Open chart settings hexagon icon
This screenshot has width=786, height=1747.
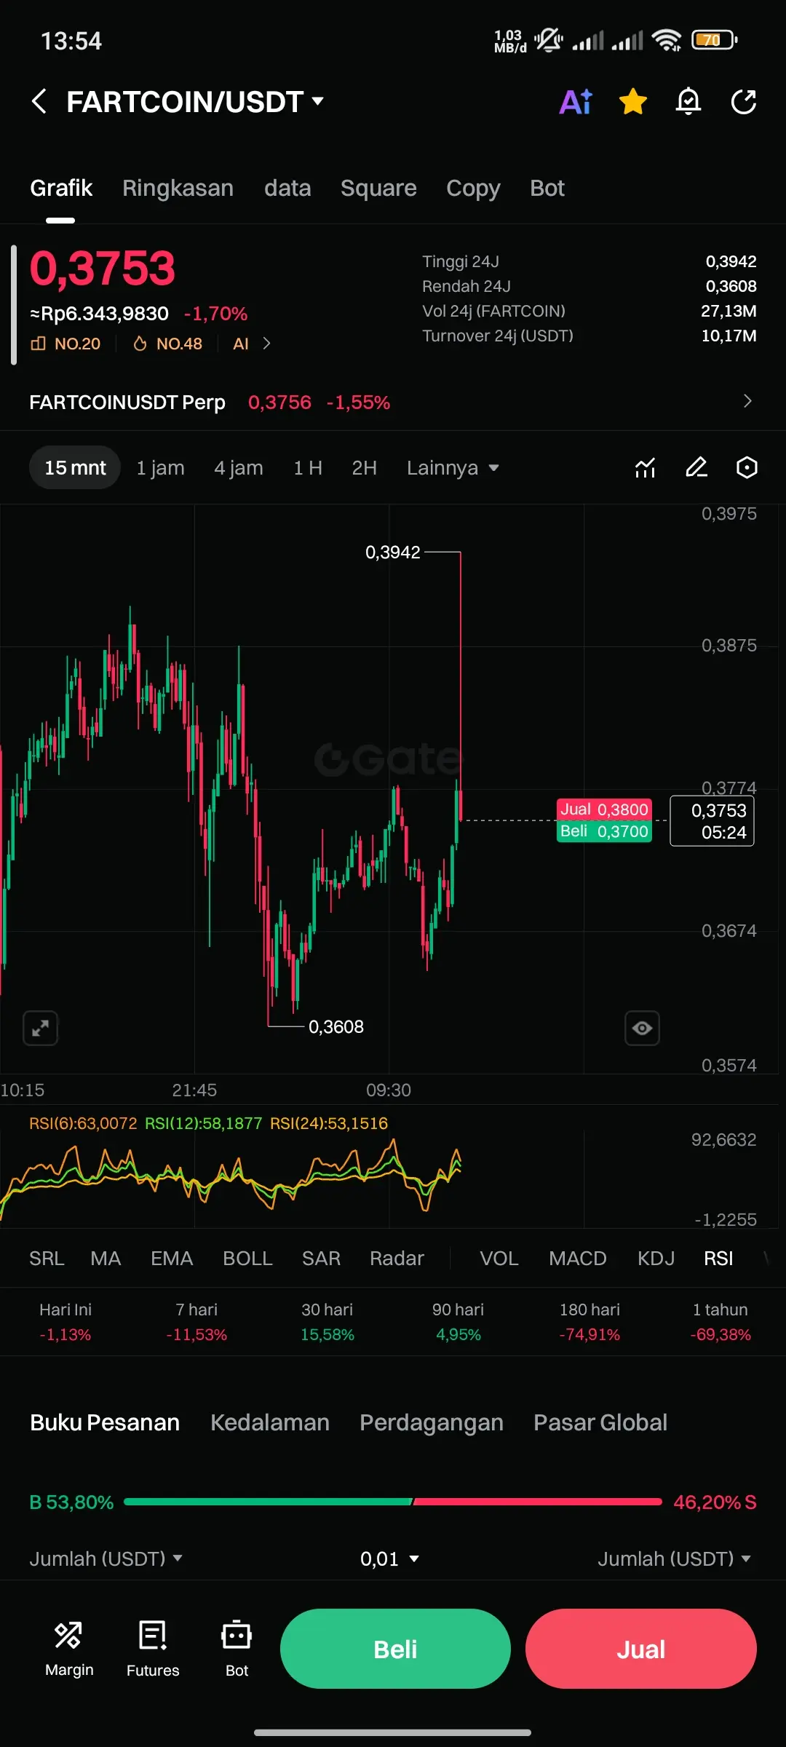[747, 467]
